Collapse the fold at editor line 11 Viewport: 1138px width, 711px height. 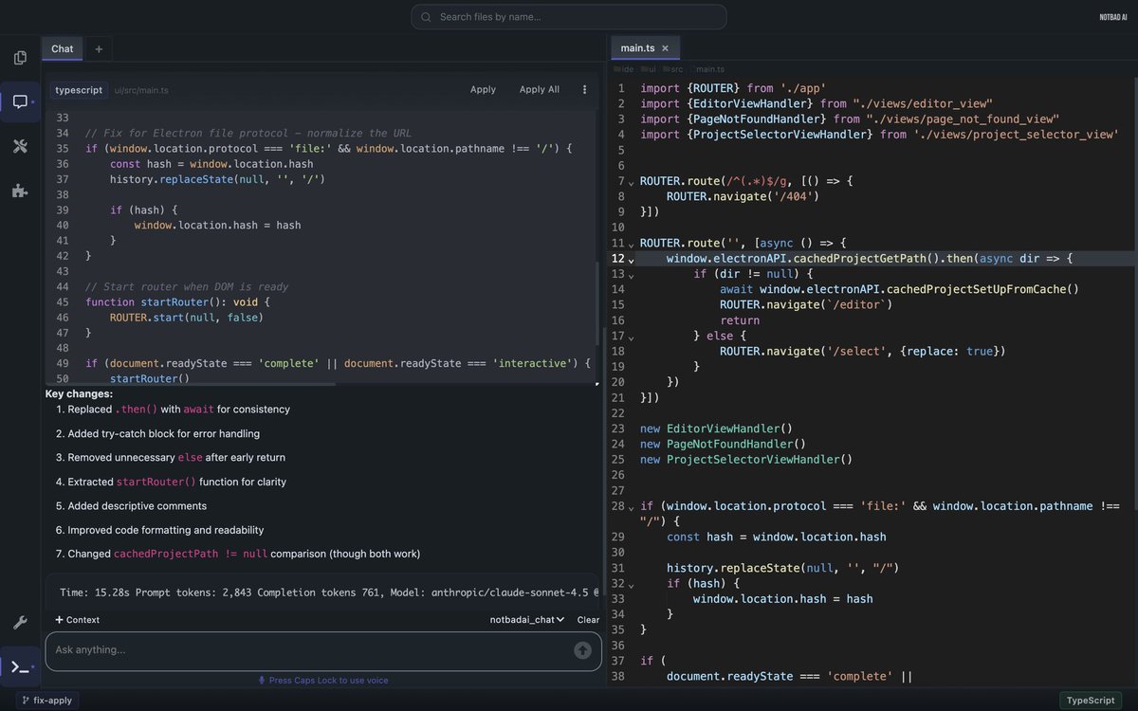coord(631,244)
